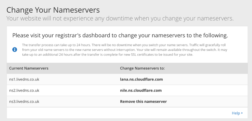Click the 'Change Your Nameservers' heading
252x121 pixels.
(53, 10)
